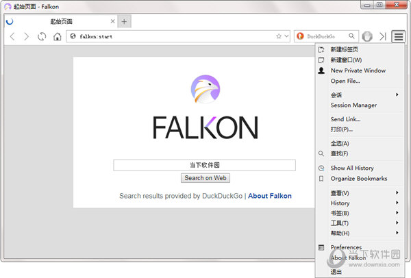Click the Search on Web button
The height and width of the screenshot is (278, 411).
(x=206, y=178)
